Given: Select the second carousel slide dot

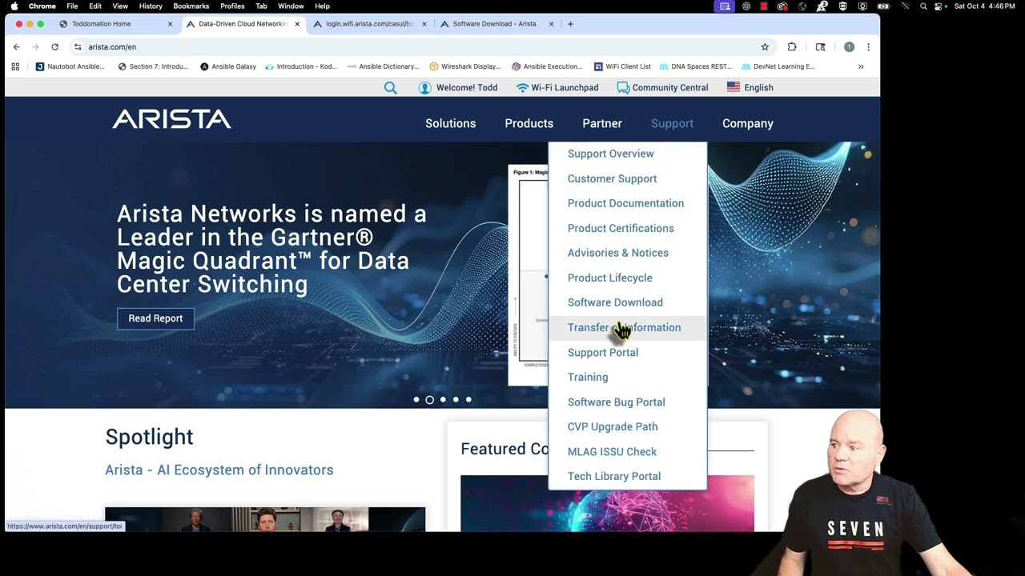Looking at the screenshot, I should click(429, 399).
